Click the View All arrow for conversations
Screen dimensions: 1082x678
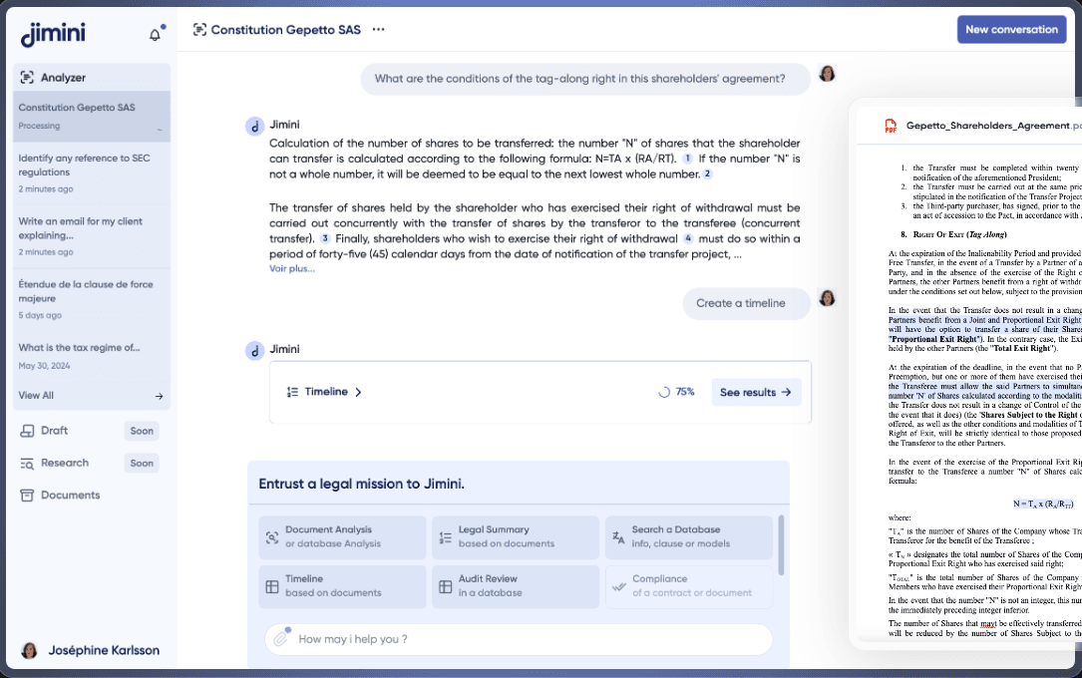pyautogui.click(x=159, y=396)
